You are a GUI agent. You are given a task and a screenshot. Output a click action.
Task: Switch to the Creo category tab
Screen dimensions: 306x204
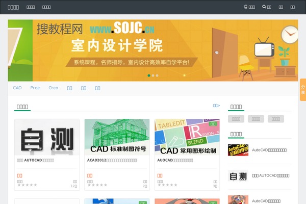tap(53, 88)
